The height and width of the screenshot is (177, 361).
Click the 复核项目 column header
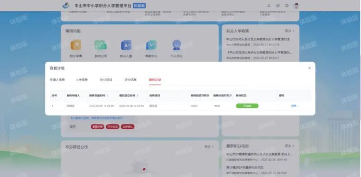coord(154,95)
